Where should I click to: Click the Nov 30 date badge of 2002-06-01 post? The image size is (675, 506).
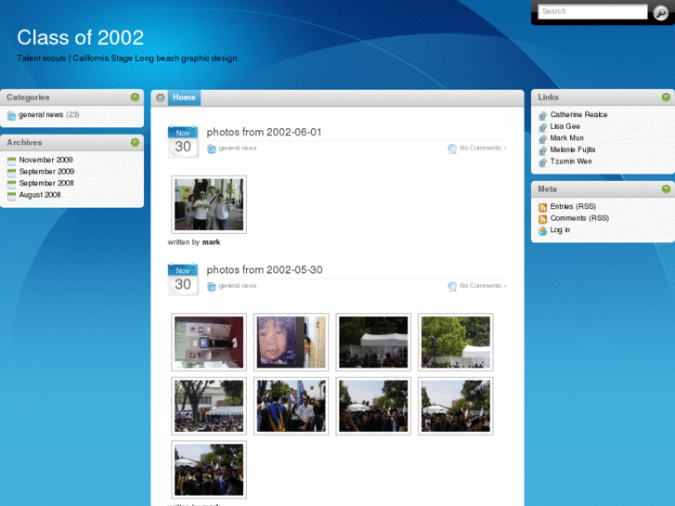pyautogui.click(x=183, y=142)
